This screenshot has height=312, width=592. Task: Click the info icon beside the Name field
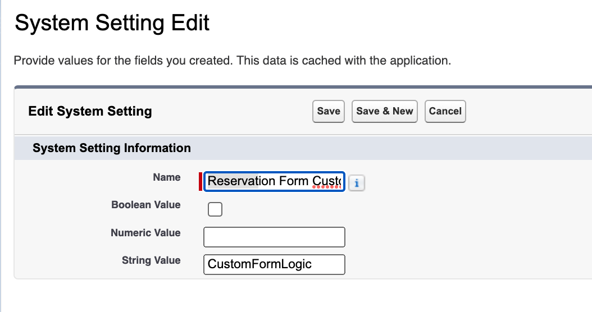[357, 183]
